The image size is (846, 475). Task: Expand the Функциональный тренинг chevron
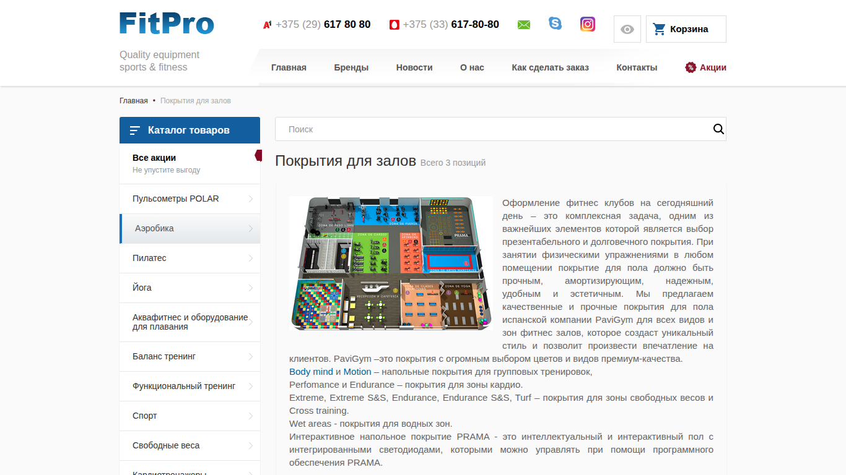(251, 386)
